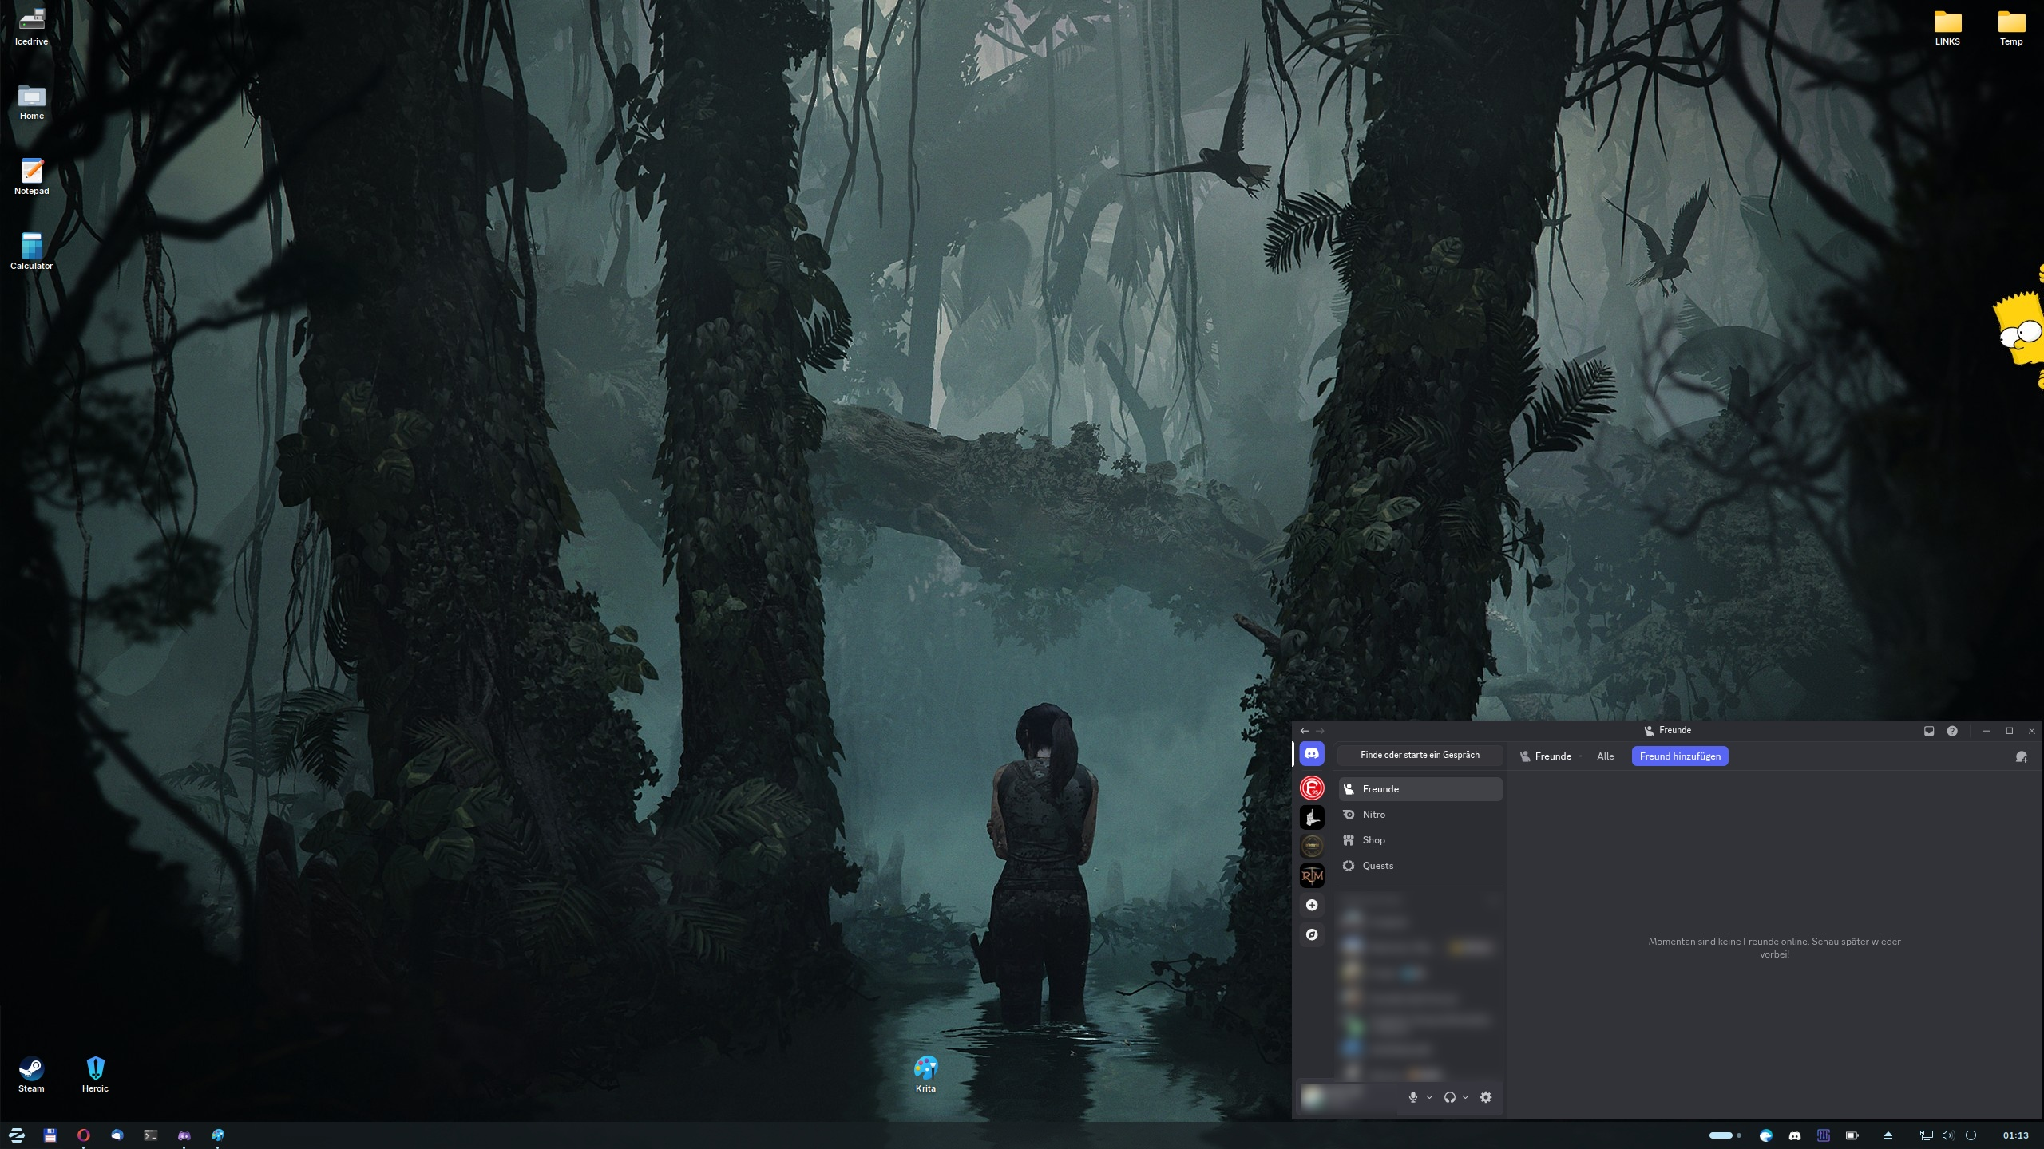This screenshot has width=2044, height=1149.
Task: Click the floppy disk taskbar icon
Action: (50, 1135)
